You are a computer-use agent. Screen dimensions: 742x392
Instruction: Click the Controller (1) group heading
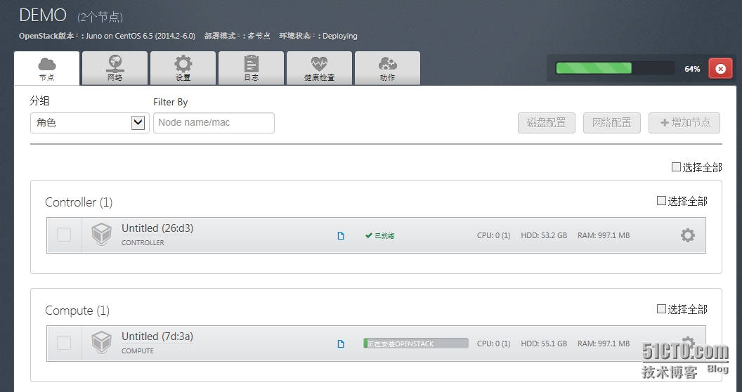79,202
